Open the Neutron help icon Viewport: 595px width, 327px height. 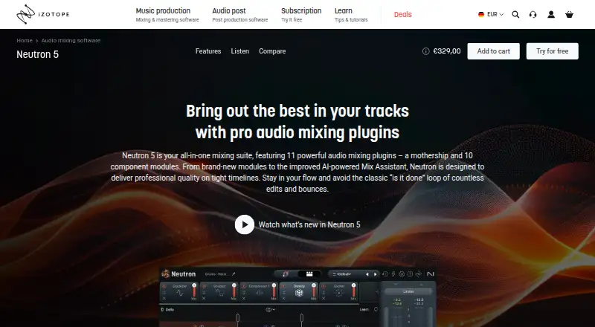[411, 274]
